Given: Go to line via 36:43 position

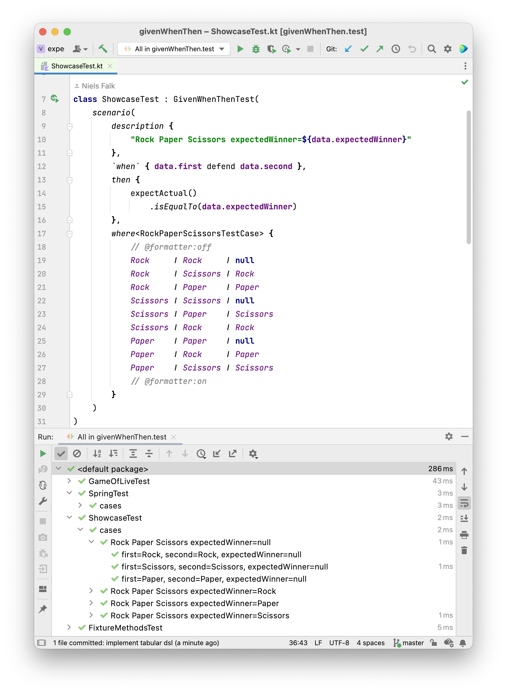Looking at the screenshot, I should pos(298,643).
